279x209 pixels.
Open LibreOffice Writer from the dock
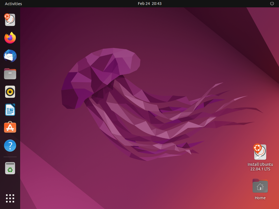click(x=10, y=110)
